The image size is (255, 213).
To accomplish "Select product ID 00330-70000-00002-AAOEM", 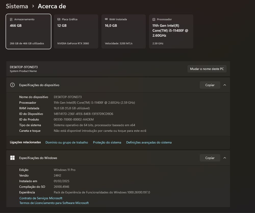I will (x=74, y=119).
